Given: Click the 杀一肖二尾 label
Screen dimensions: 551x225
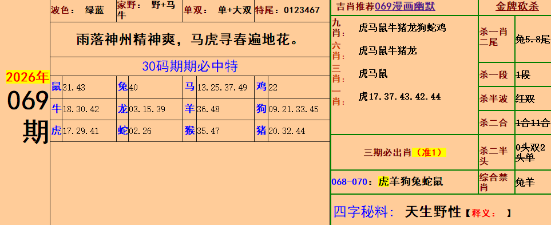Looking at the screenshot, I should pyautogui.click(x=493, y=37).
